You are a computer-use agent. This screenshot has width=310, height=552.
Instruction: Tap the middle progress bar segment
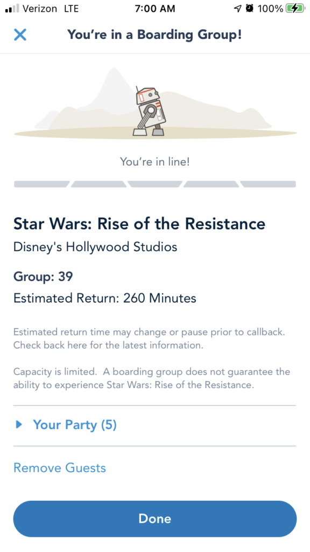(154, 184)
